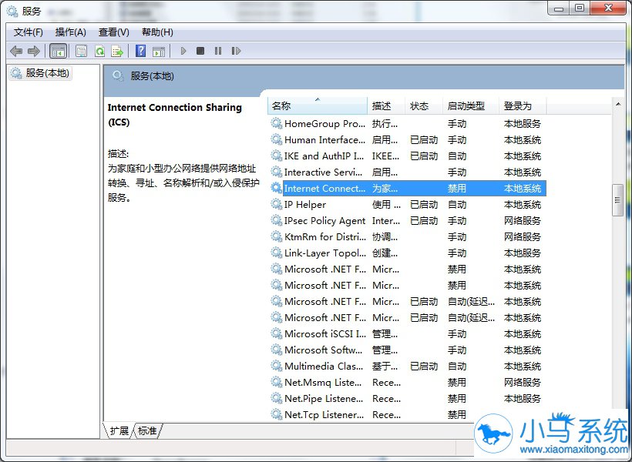632x462 pixels.
Task: Click the Export list toolbar icon
Action: 117,51
